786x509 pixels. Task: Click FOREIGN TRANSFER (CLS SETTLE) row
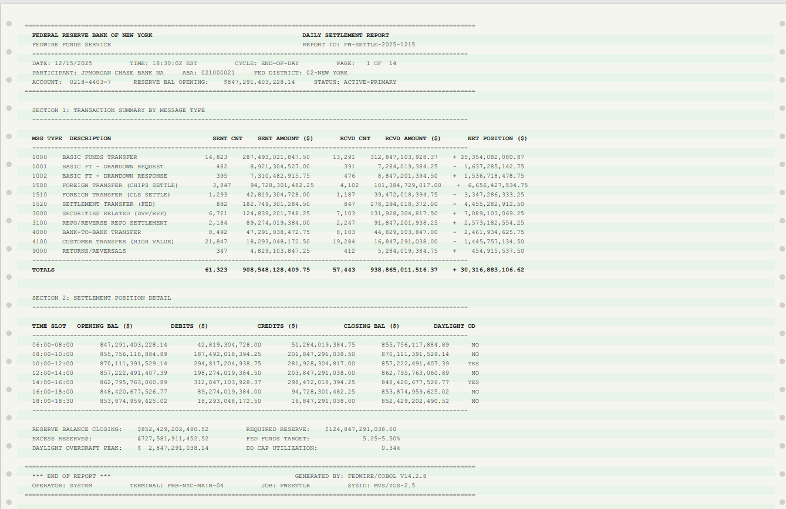click(278, 195)
